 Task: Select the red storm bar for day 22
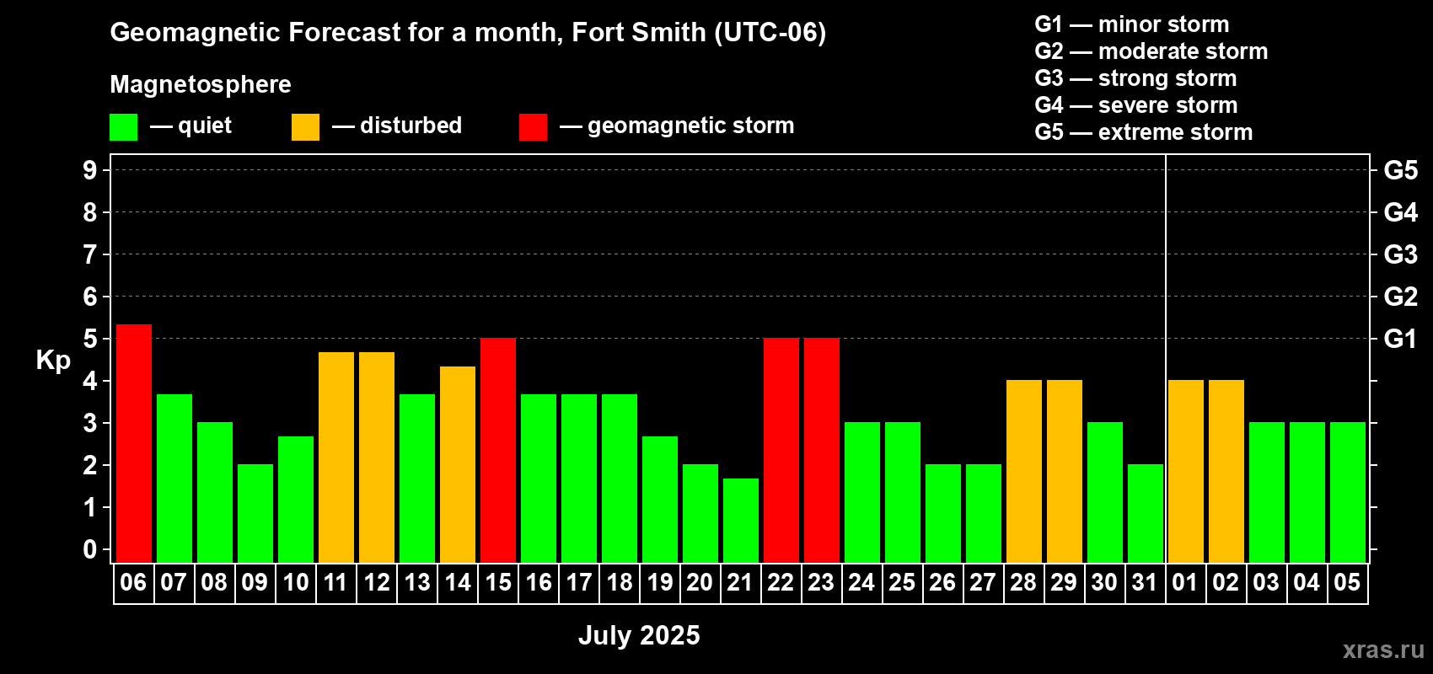(x=781, y=450)
